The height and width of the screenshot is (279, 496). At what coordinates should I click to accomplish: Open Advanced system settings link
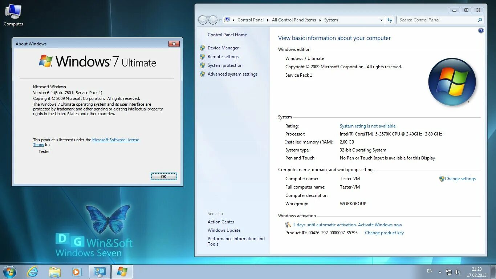point(232,74)
